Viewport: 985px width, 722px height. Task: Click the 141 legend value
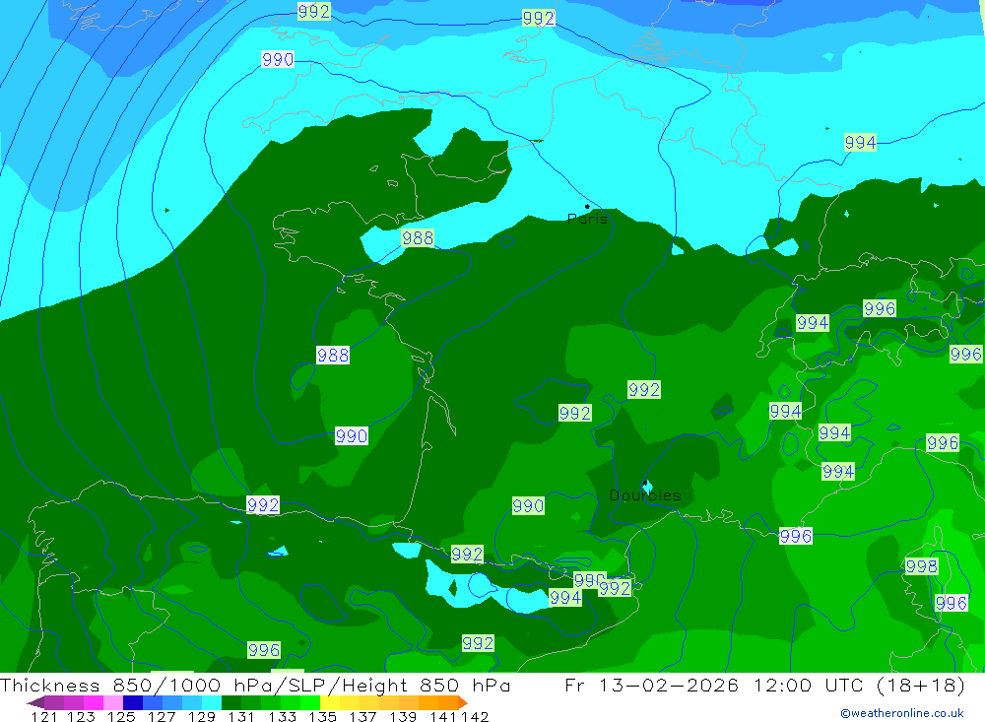(x=443, y=716)
